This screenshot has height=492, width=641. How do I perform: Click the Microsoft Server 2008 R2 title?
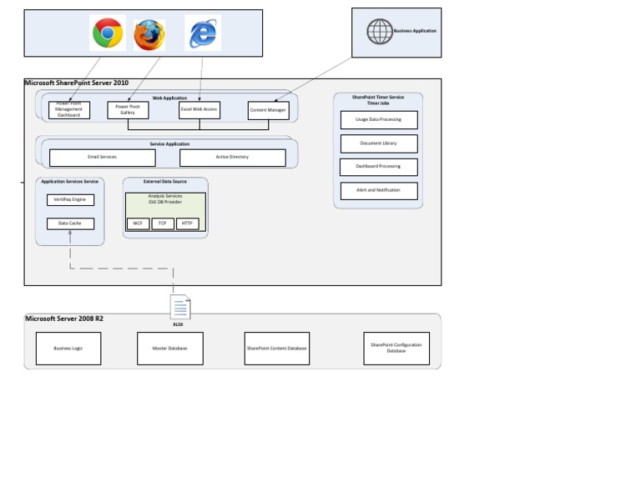[64, 319]
